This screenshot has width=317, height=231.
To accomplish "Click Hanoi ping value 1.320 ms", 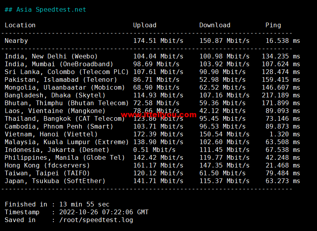I will 285,134.
